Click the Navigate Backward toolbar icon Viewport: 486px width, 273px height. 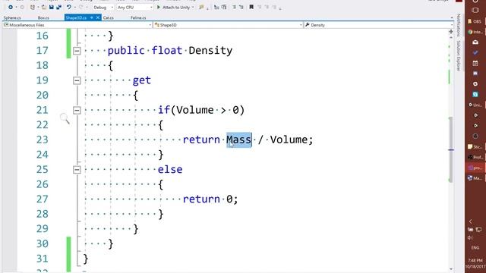click(11, 7)
